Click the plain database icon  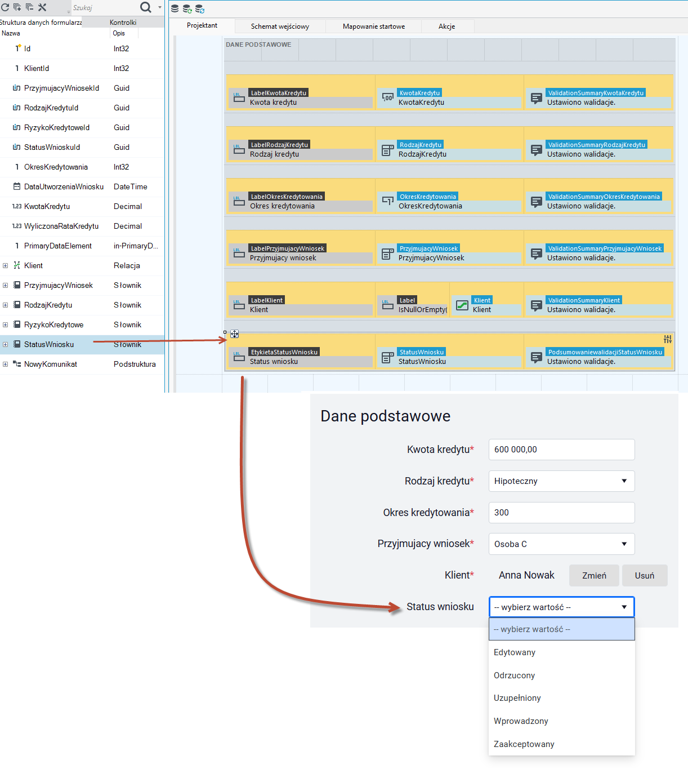[175, 8]
